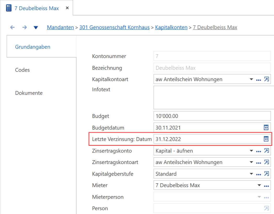Image resolution: width=274 pixels, height=214 pixels.
Task: Click the Kontonummer field
Action: pos(212,56)
